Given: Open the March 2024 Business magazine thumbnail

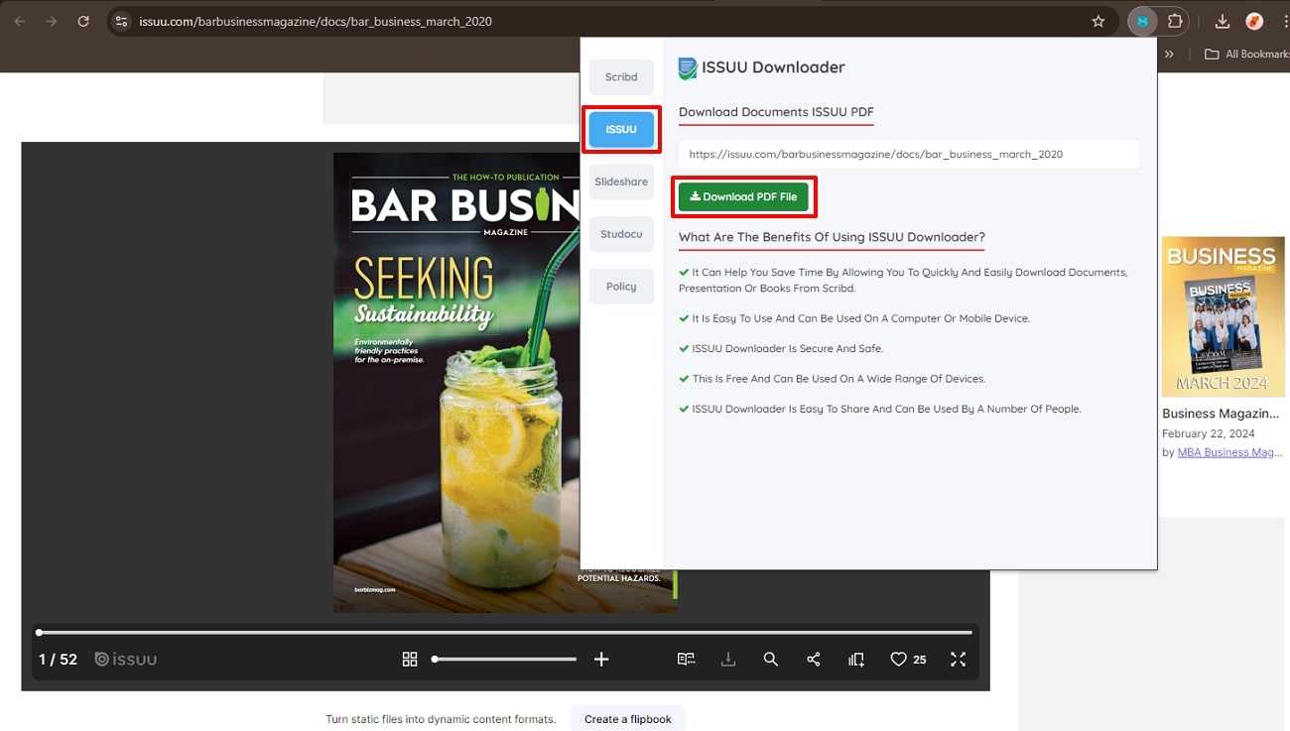Looking at the screenshot, I should click(x=1224, y=317).
